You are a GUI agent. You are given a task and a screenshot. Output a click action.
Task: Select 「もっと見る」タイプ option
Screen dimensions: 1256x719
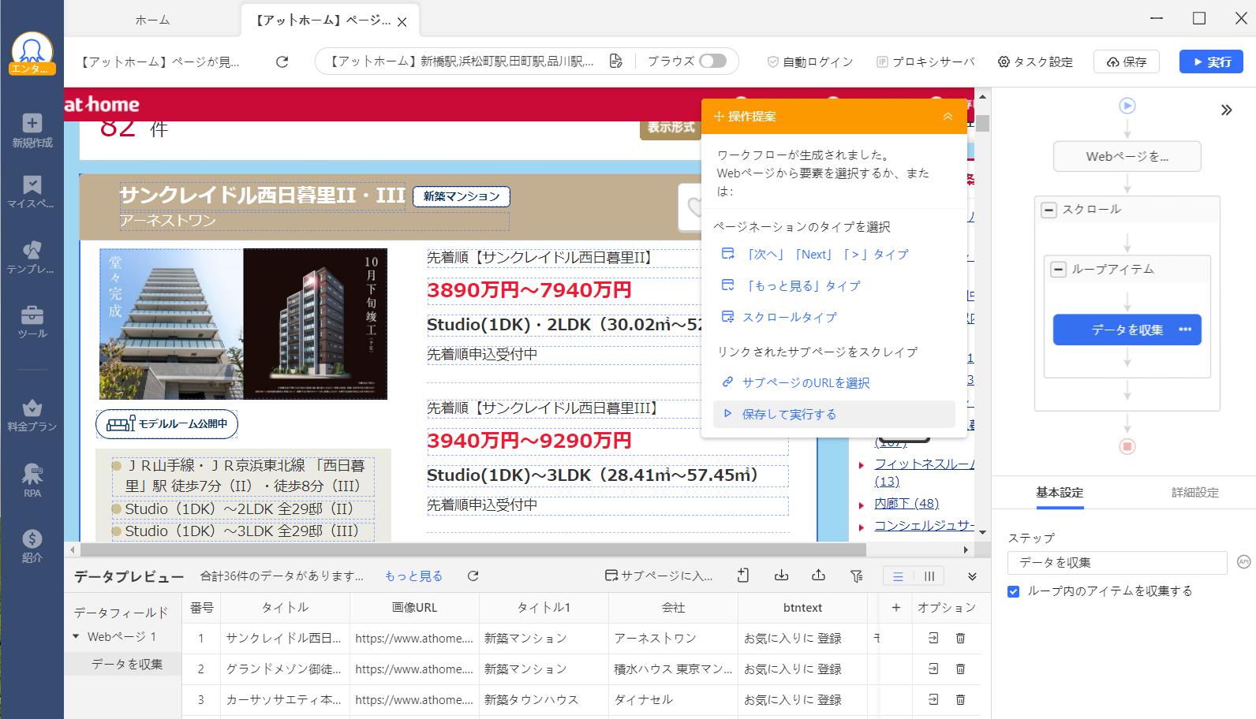(x=791, y=286)
